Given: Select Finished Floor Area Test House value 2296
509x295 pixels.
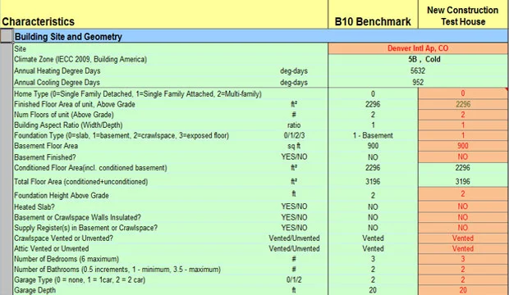Looking at the screenshot, I should click(463, 104).
